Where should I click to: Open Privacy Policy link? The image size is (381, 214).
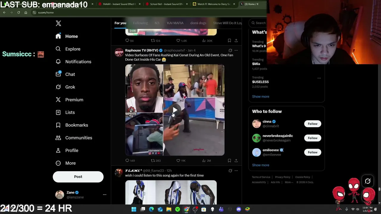[282, 177]
